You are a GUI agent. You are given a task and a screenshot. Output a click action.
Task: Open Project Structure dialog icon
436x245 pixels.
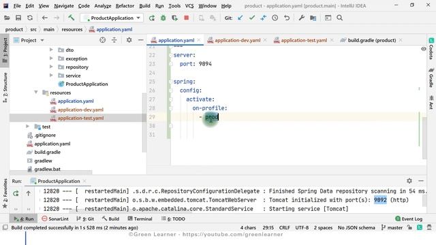pyautogui.click(x=313, y=18)
